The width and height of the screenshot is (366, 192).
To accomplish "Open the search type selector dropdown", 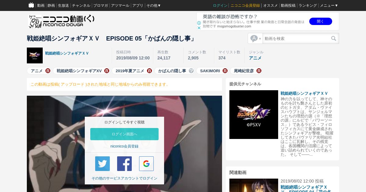I will [x=256, y=38].
